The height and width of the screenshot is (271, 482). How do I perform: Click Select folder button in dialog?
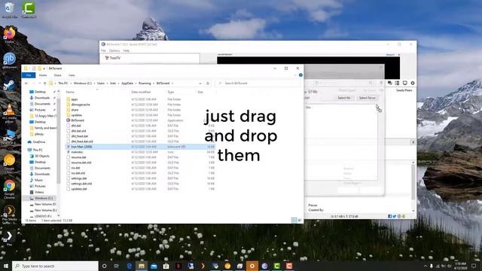point(367,98)
